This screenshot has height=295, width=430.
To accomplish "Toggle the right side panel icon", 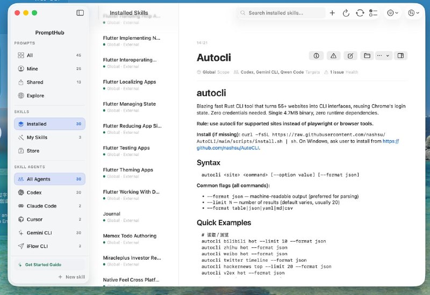I will coord(400,56).
